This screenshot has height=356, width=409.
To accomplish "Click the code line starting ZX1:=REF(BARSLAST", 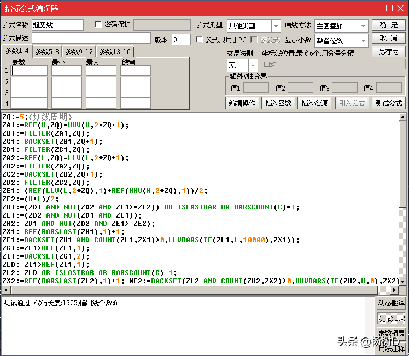I will (x=63, y=232).
